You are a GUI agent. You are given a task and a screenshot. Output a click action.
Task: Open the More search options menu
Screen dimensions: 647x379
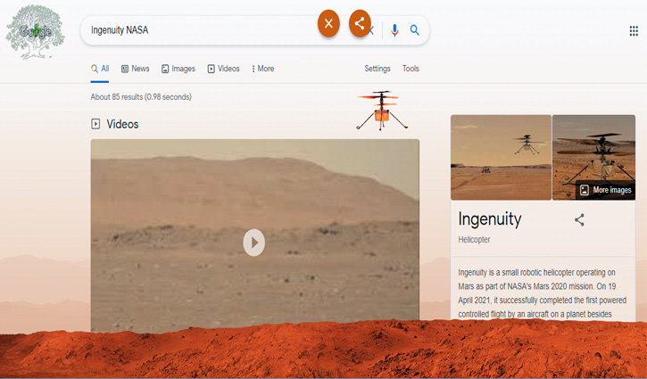click(263, 69)
